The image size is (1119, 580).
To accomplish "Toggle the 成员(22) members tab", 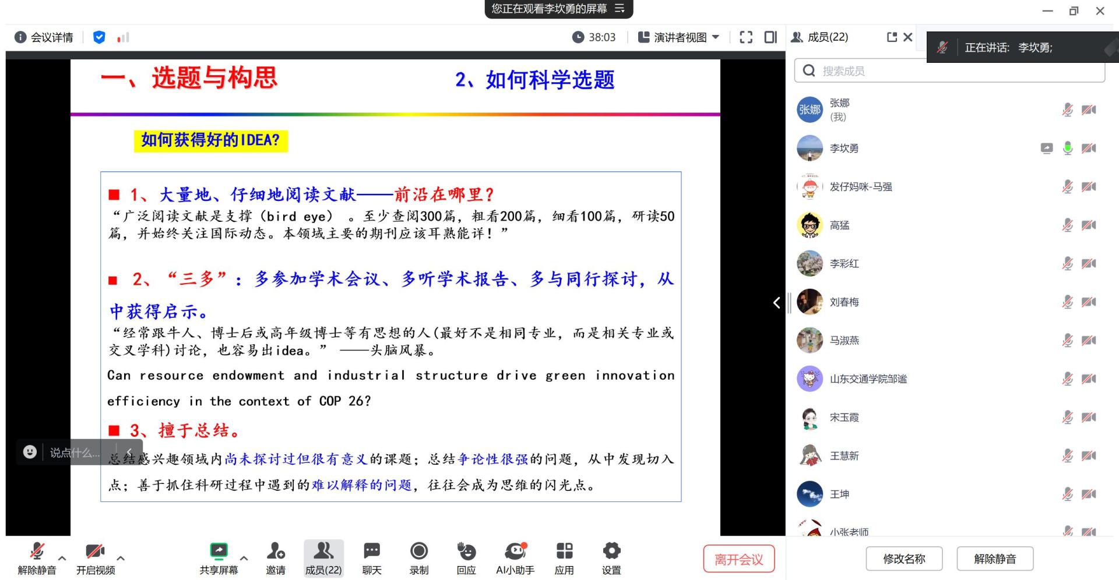I will (x=323, y=558).
